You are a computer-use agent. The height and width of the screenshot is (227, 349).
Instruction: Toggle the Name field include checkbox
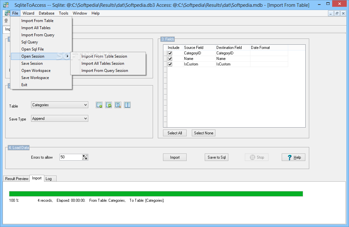pos(170,59)
